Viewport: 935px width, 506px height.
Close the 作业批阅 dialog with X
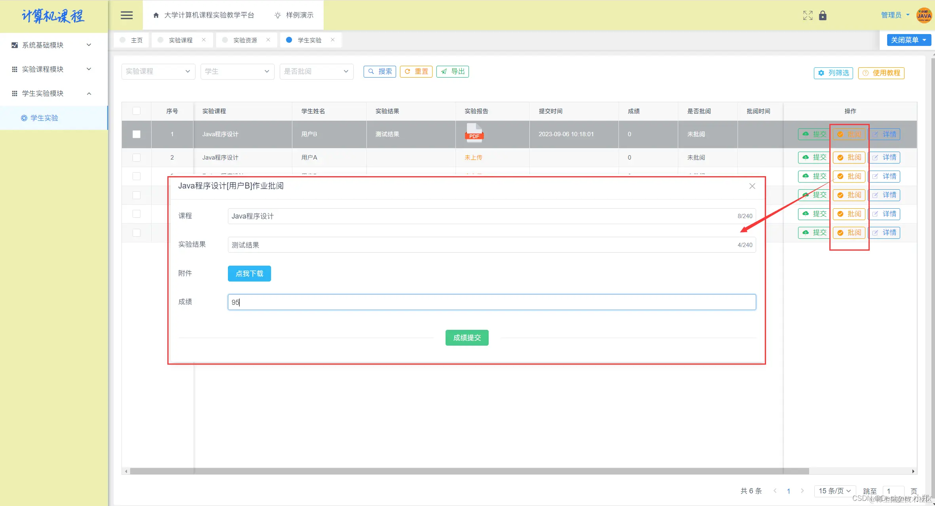[x=752, y=186]
